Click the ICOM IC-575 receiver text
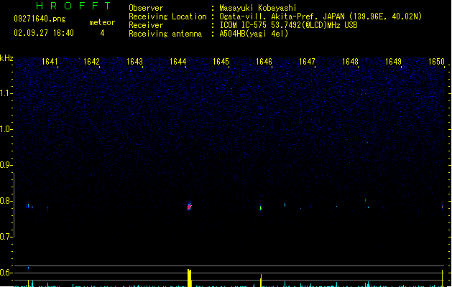Viewport: 452px width, 287px height. pos(288,25)
